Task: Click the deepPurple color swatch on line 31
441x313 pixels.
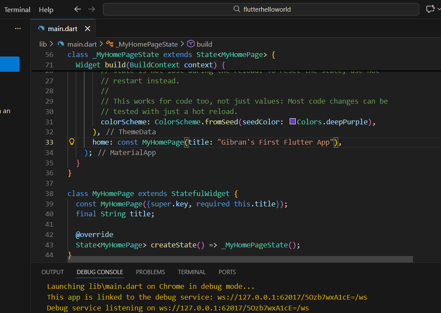Action: [292, 122]
